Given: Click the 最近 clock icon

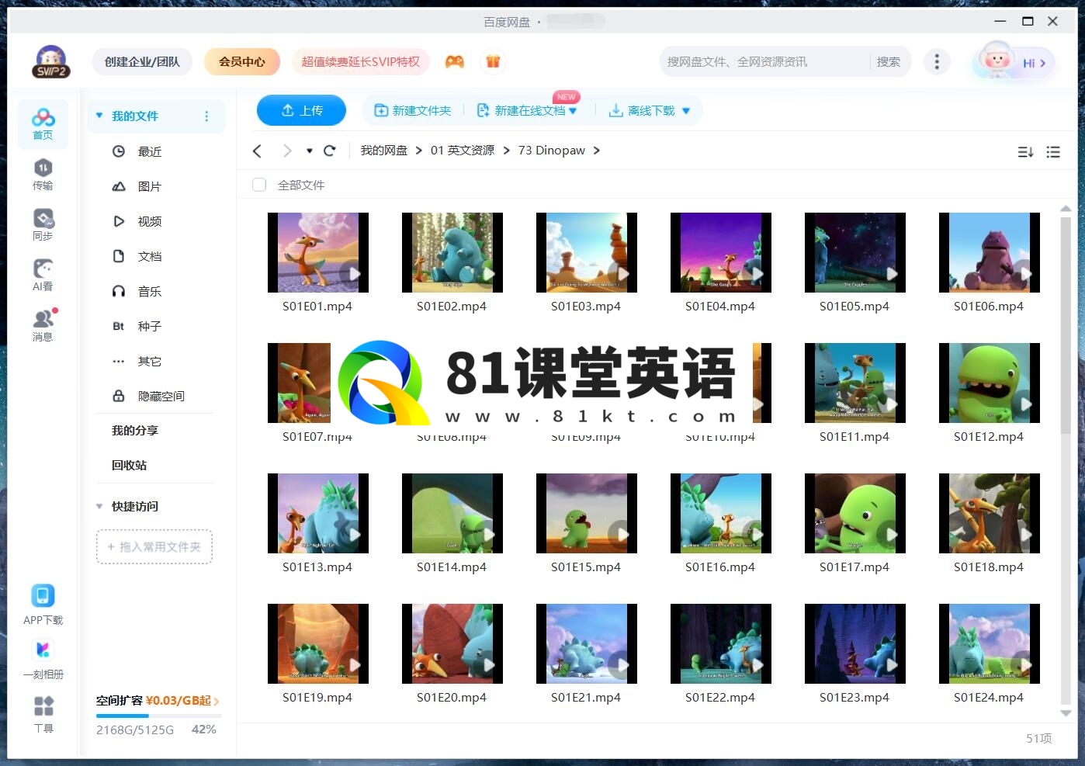Looking at the screenshot, I should pos(119,151).
